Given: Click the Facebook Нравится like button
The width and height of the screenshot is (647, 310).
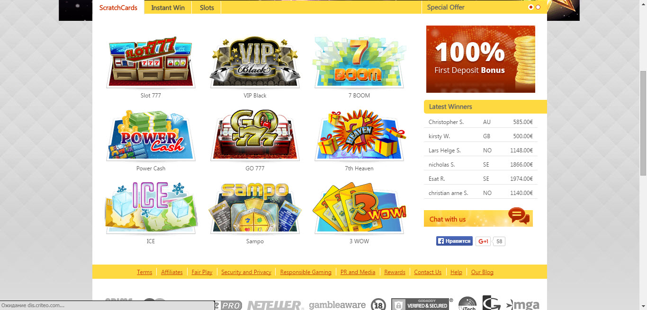Looking at the screenshot, I should 454,241.
